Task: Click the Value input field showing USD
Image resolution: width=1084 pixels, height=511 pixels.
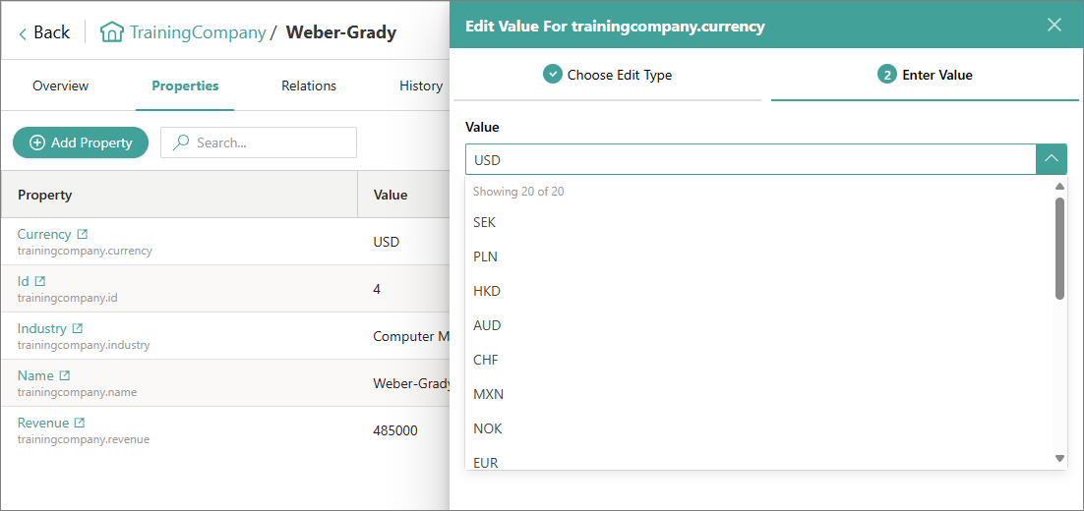Action: tap(751, 159)
